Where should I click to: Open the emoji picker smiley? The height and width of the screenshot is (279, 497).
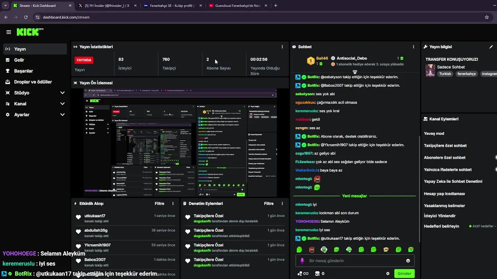tap(408, 261)
